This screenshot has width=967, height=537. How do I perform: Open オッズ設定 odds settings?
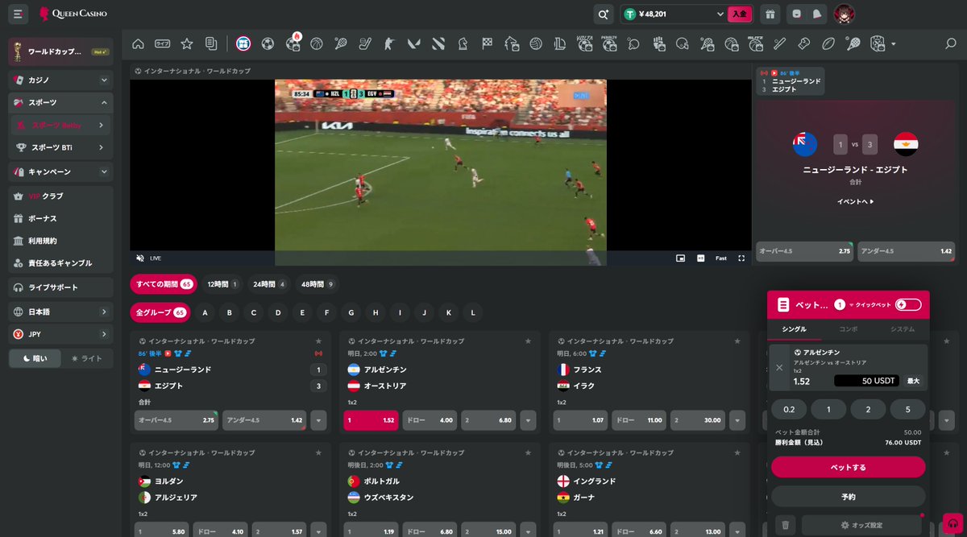(861, 525)
